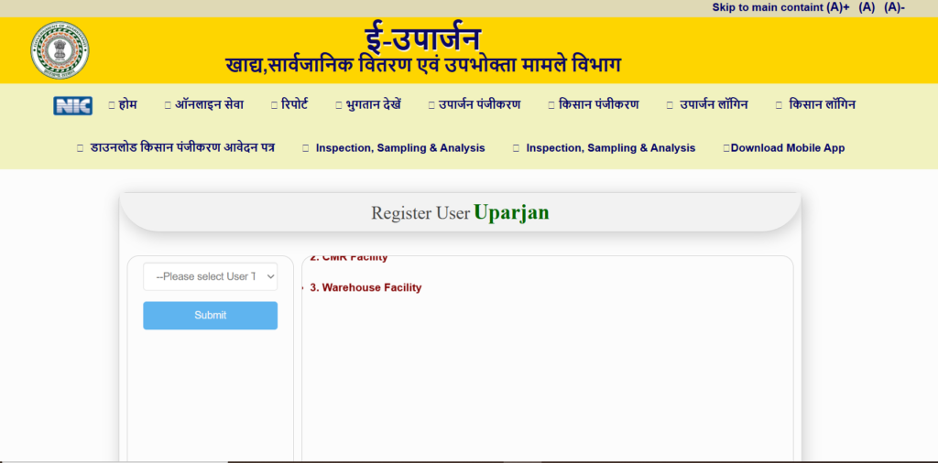
Task: Click the Submit button
Action: pos(210,316)
